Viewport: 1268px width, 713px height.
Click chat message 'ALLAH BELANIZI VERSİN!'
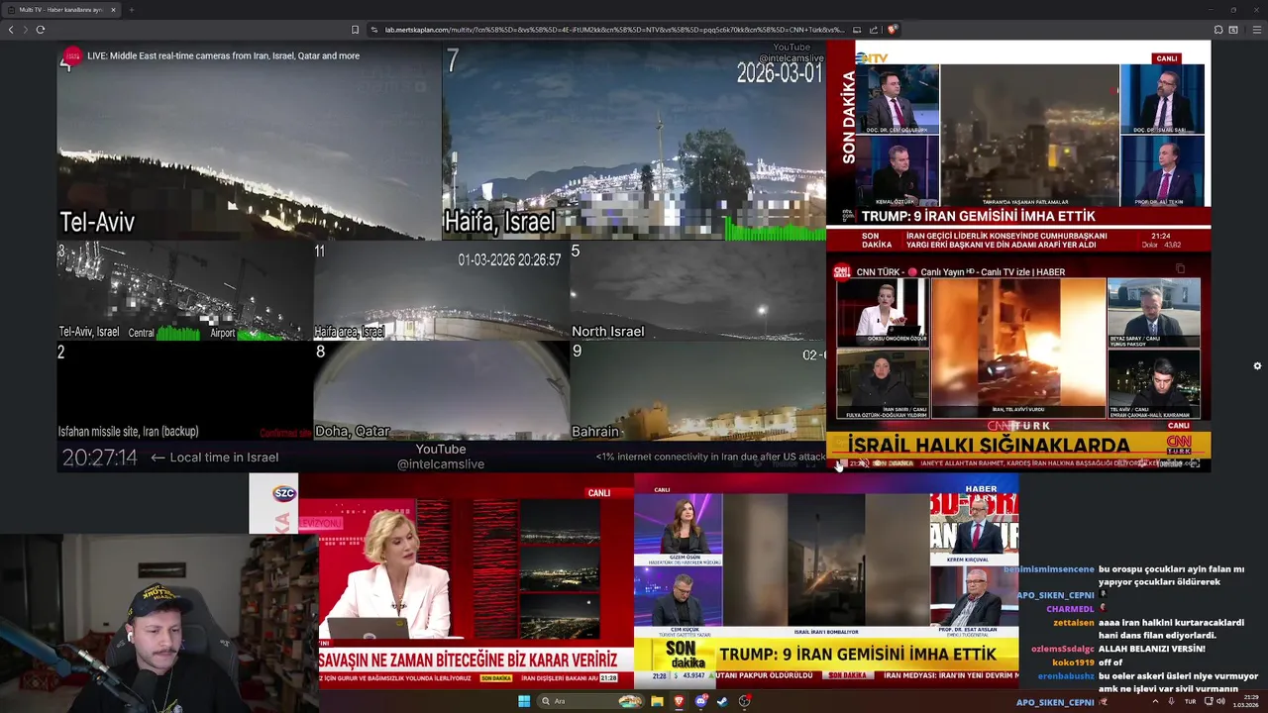1152,649
